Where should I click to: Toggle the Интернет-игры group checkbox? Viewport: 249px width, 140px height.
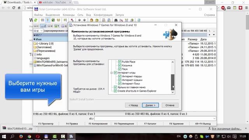116,73
